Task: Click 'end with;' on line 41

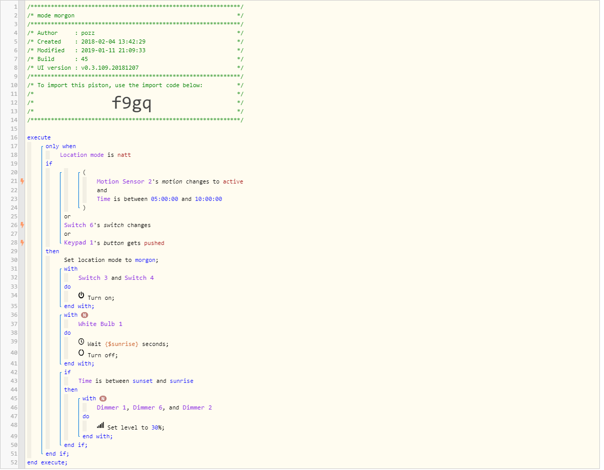Action: tap(79, 363)
